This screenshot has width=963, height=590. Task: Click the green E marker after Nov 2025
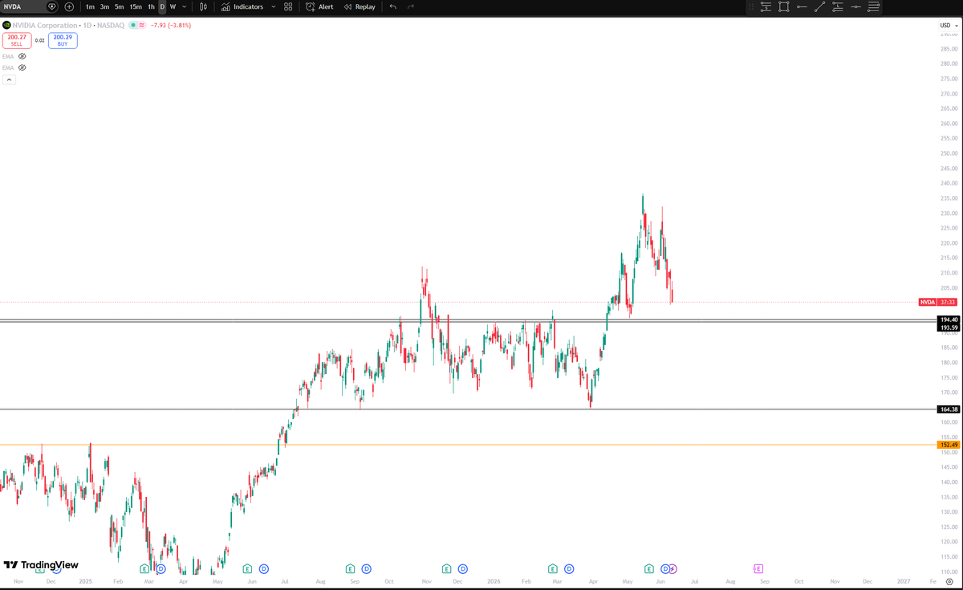(x=446, y=568)
